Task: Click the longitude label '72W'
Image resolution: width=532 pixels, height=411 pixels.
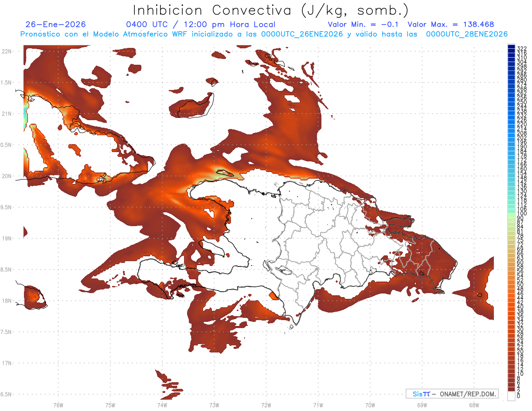Action: tap(266, 405)
